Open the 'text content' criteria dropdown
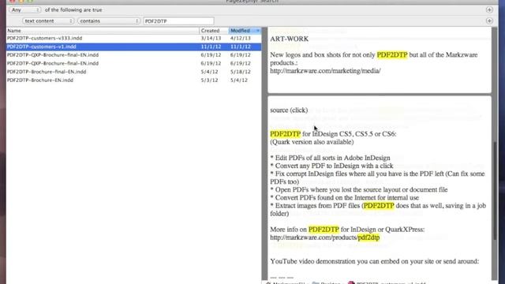 pyautogui.click(x=48, y=21)
